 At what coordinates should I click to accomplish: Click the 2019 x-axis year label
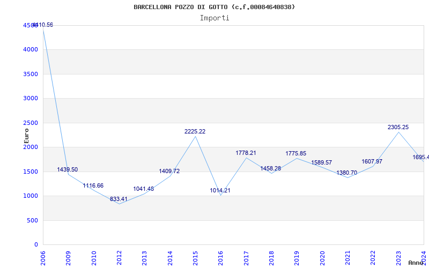[x=297, y=258]
